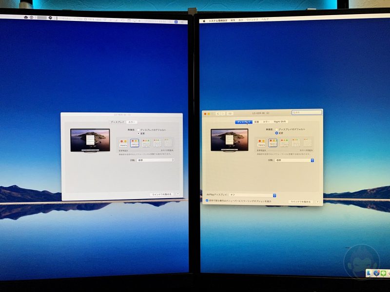Viewport: 390px width, 292px height.
Task: Switch to the Night Shift tab
Action: coord(279,121)
